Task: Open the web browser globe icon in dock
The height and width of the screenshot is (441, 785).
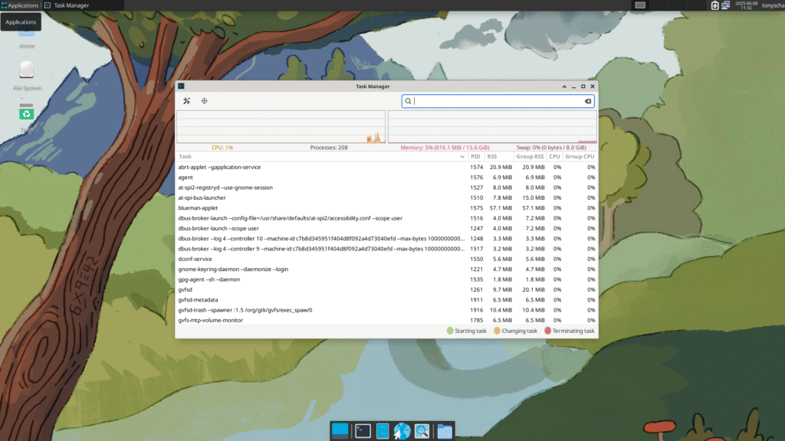Action: point(402,430)
